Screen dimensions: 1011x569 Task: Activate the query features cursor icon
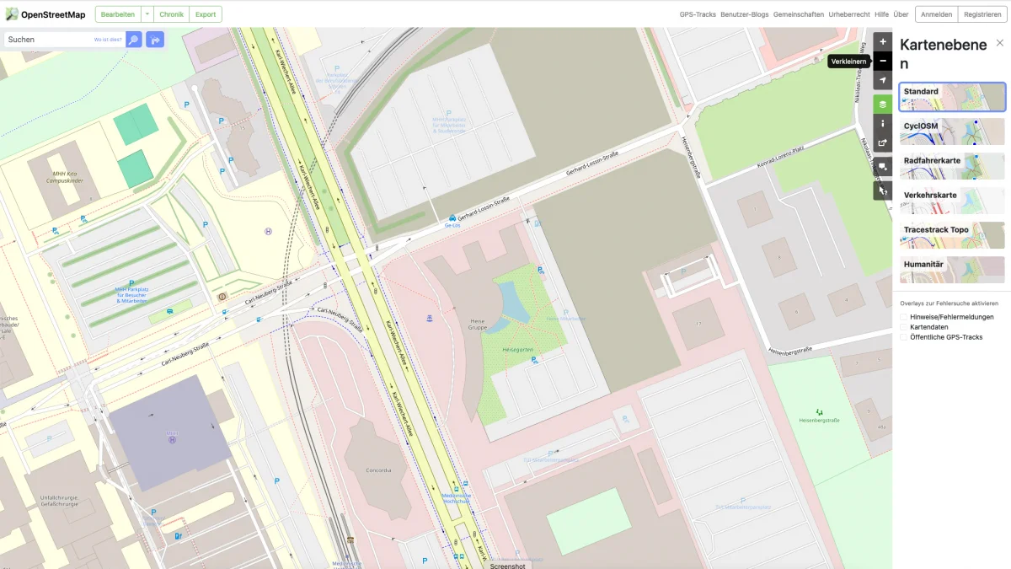[882, 191]
